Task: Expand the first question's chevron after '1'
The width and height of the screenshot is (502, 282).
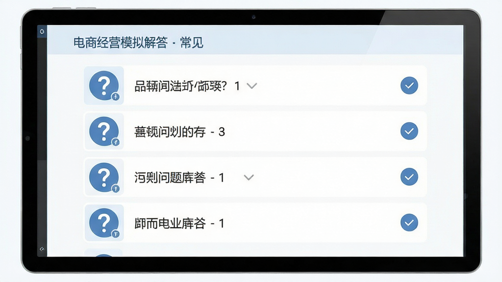Action: pyautogui.click(x=252, y=86)
